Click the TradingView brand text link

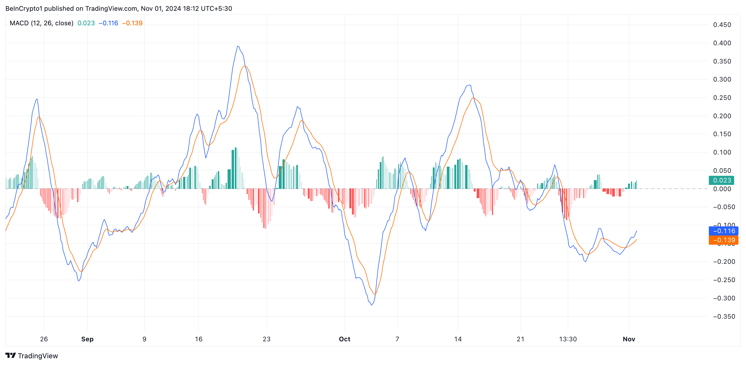pyautogui.click(x=38, y=356)
